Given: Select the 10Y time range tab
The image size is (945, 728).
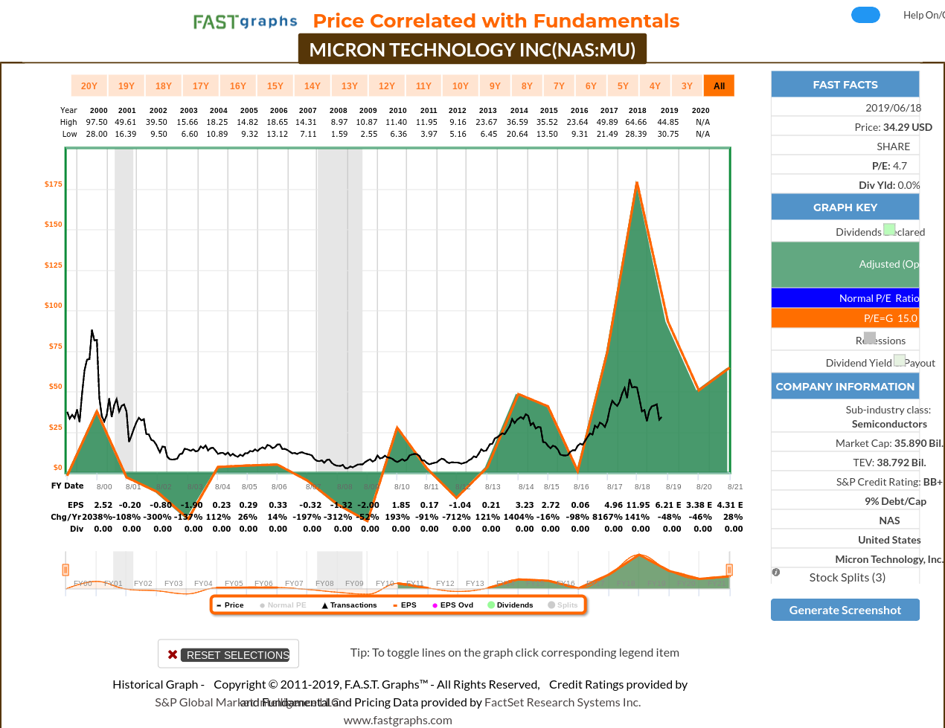Looking at the screenshot, I should 461,86.
